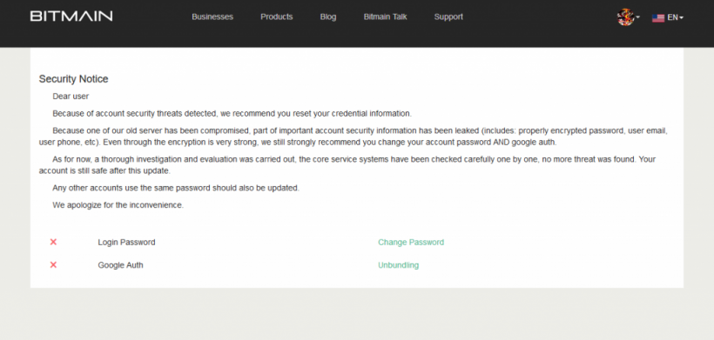Click the same password update sentence
The height and width of the screenshot is (340, 714).
pos(176,188)
